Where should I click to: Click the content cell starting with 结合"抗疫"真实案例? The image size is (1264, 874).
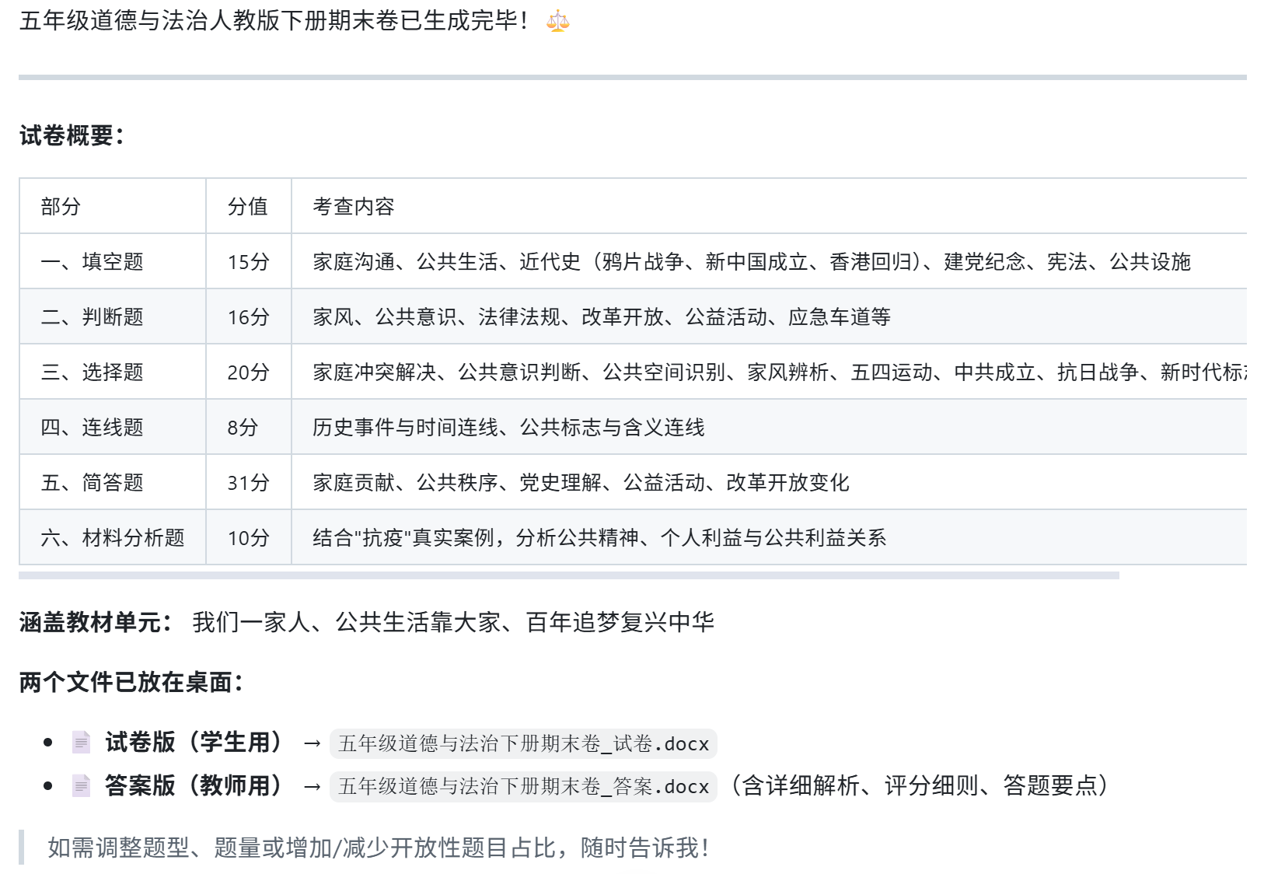click(769, 537)
